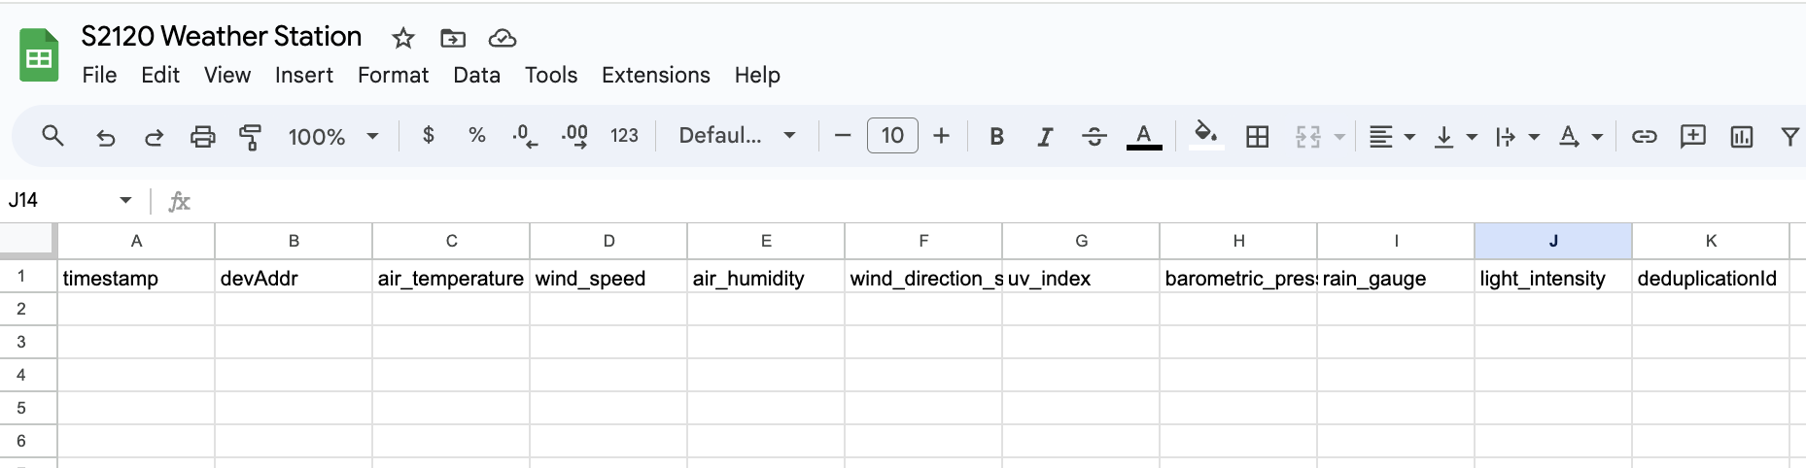
Task: Undo the last action
Action: point(105,137)
